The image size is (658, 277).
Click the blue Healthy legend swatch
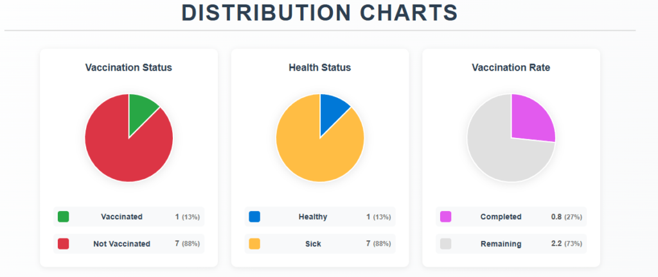point(254,217)
